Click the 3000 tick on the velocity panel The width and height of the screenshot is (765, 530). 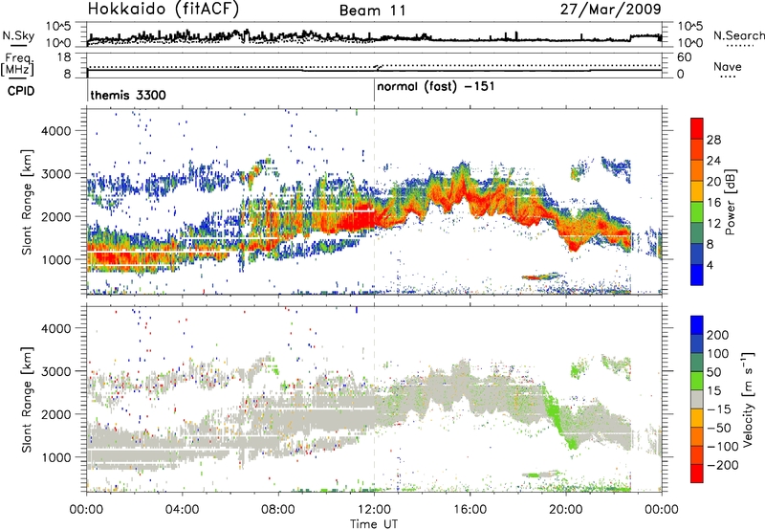click(x=56, y=371)
